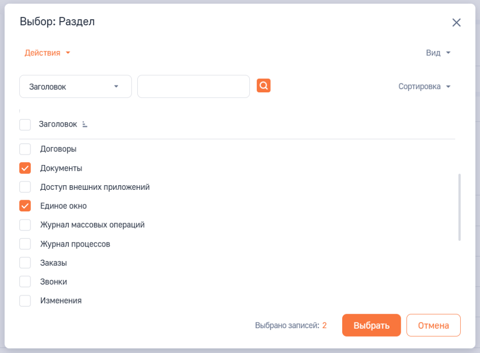
Task: Click the Выбрать button
Action: [x=371, y=325]
